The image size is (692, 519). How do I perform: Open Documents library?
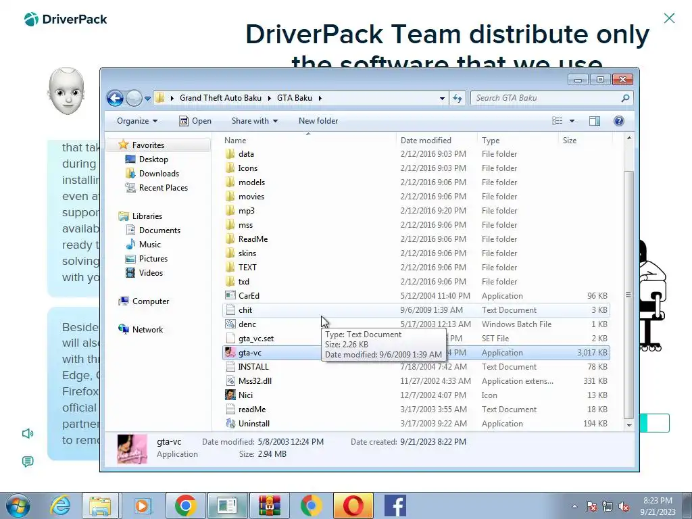tap(159, 230)
